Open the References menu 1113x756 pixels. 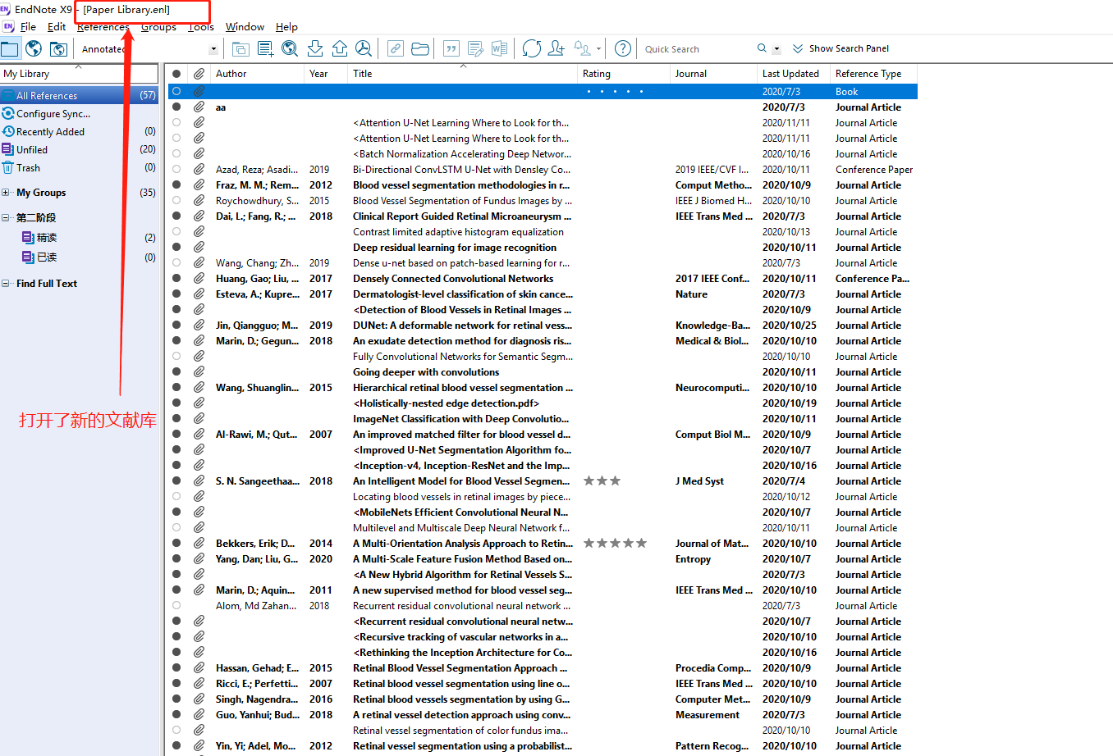click(x=103, y=26)
